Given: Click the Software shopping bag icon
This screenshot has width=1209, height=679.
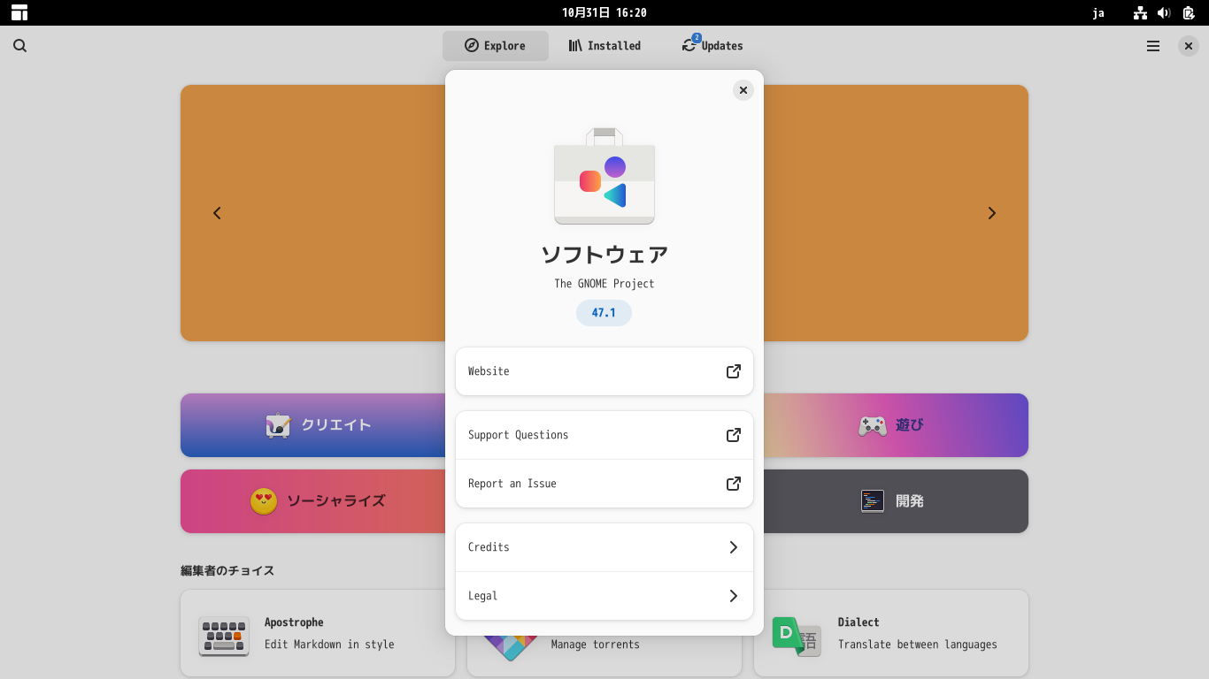Looking at the screenshot, I should click(x=604, y=176).
